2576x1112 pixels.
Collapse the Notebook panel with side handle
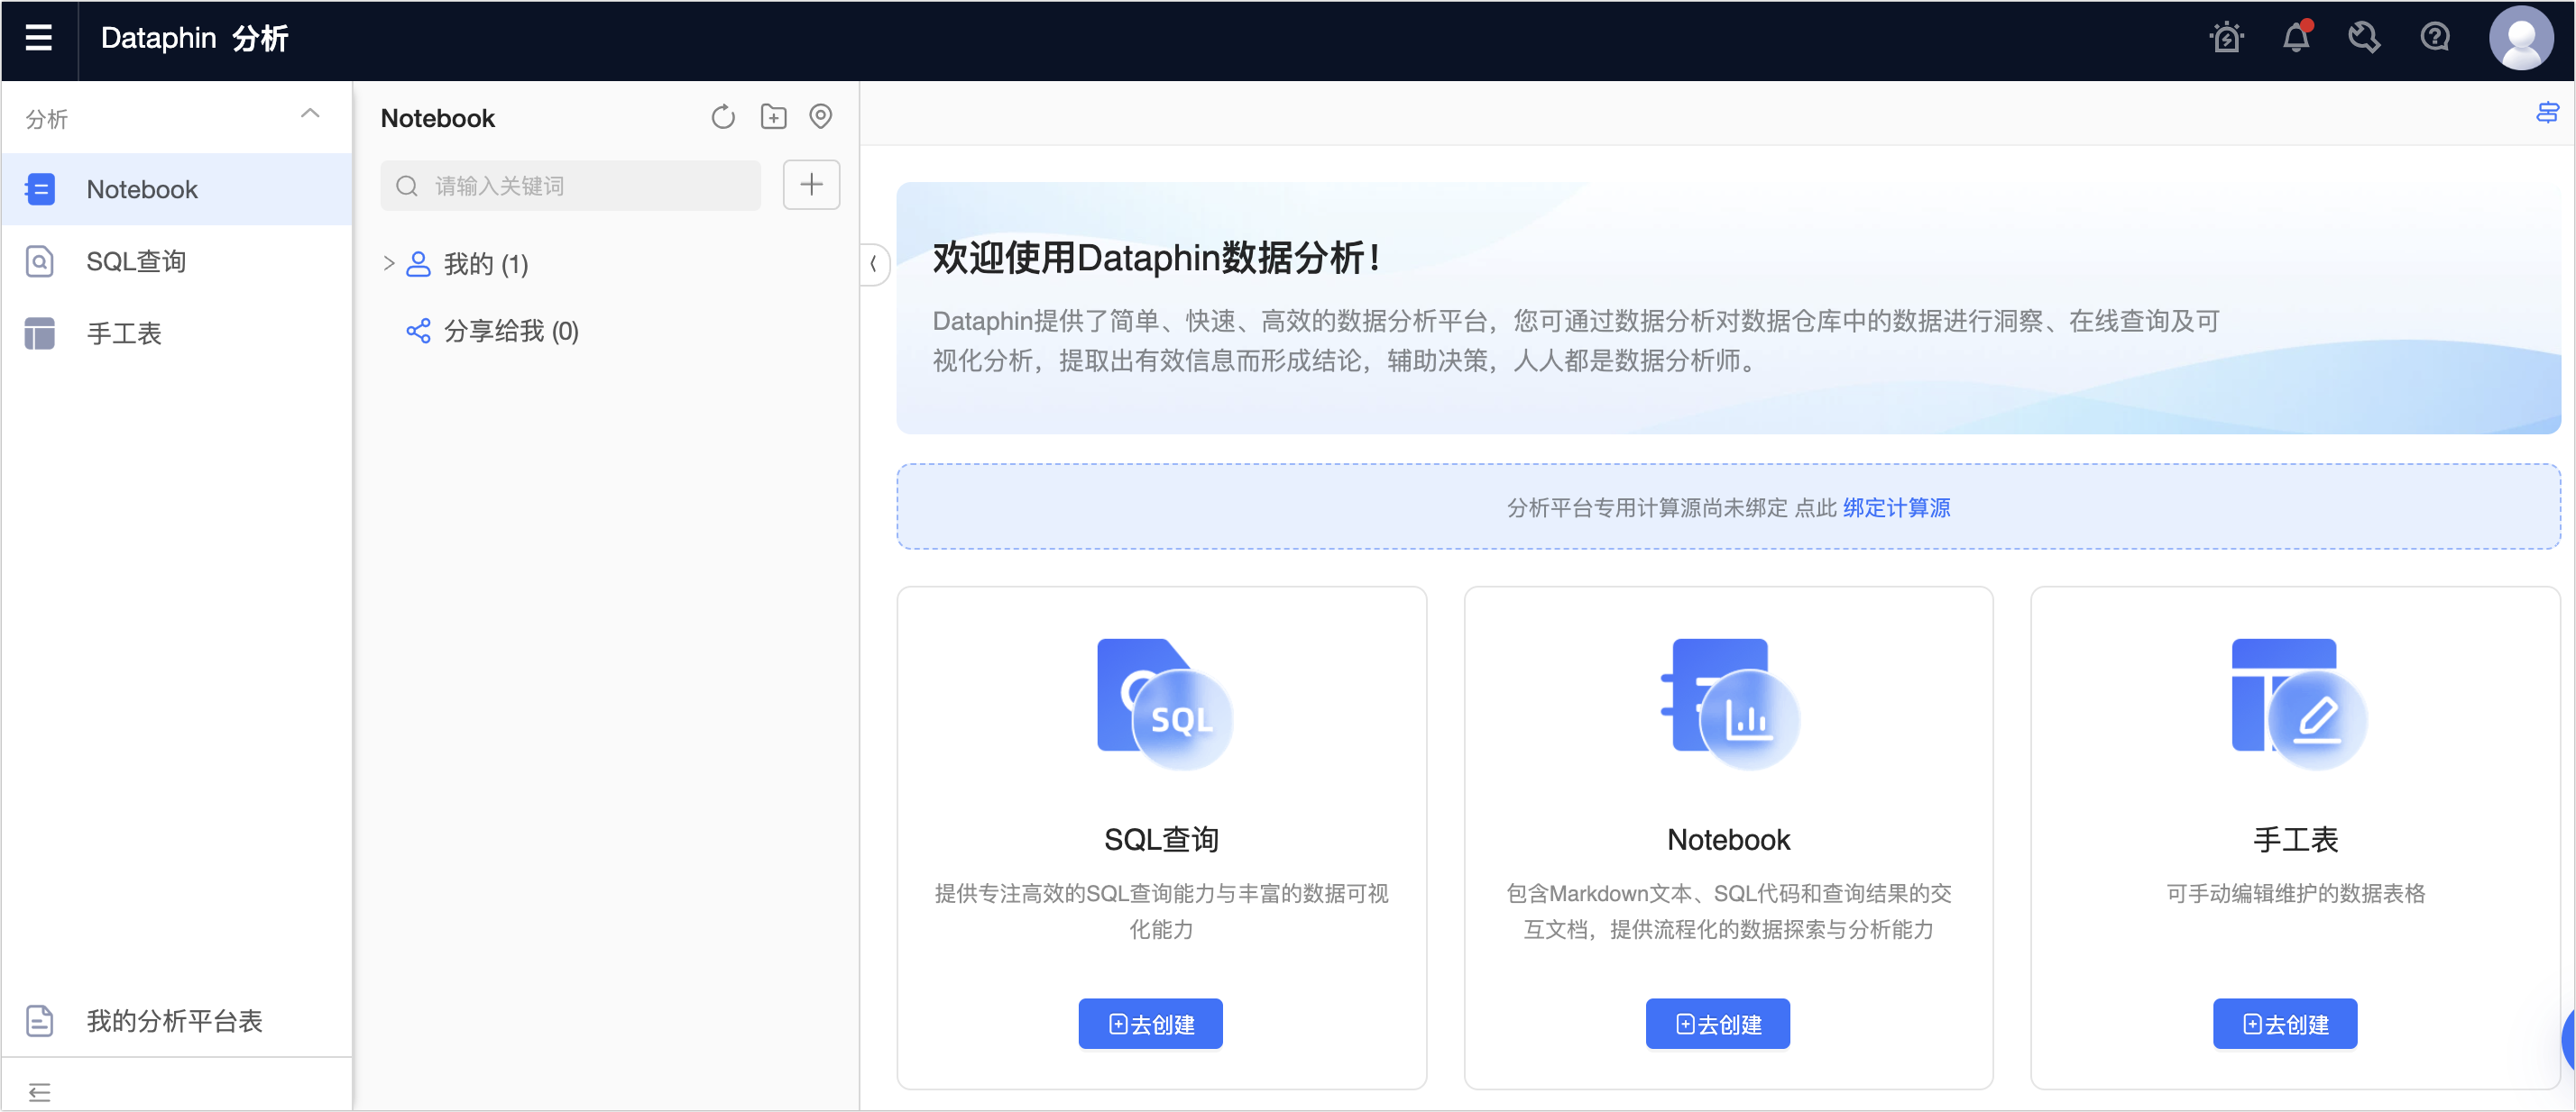pos(873,264)
